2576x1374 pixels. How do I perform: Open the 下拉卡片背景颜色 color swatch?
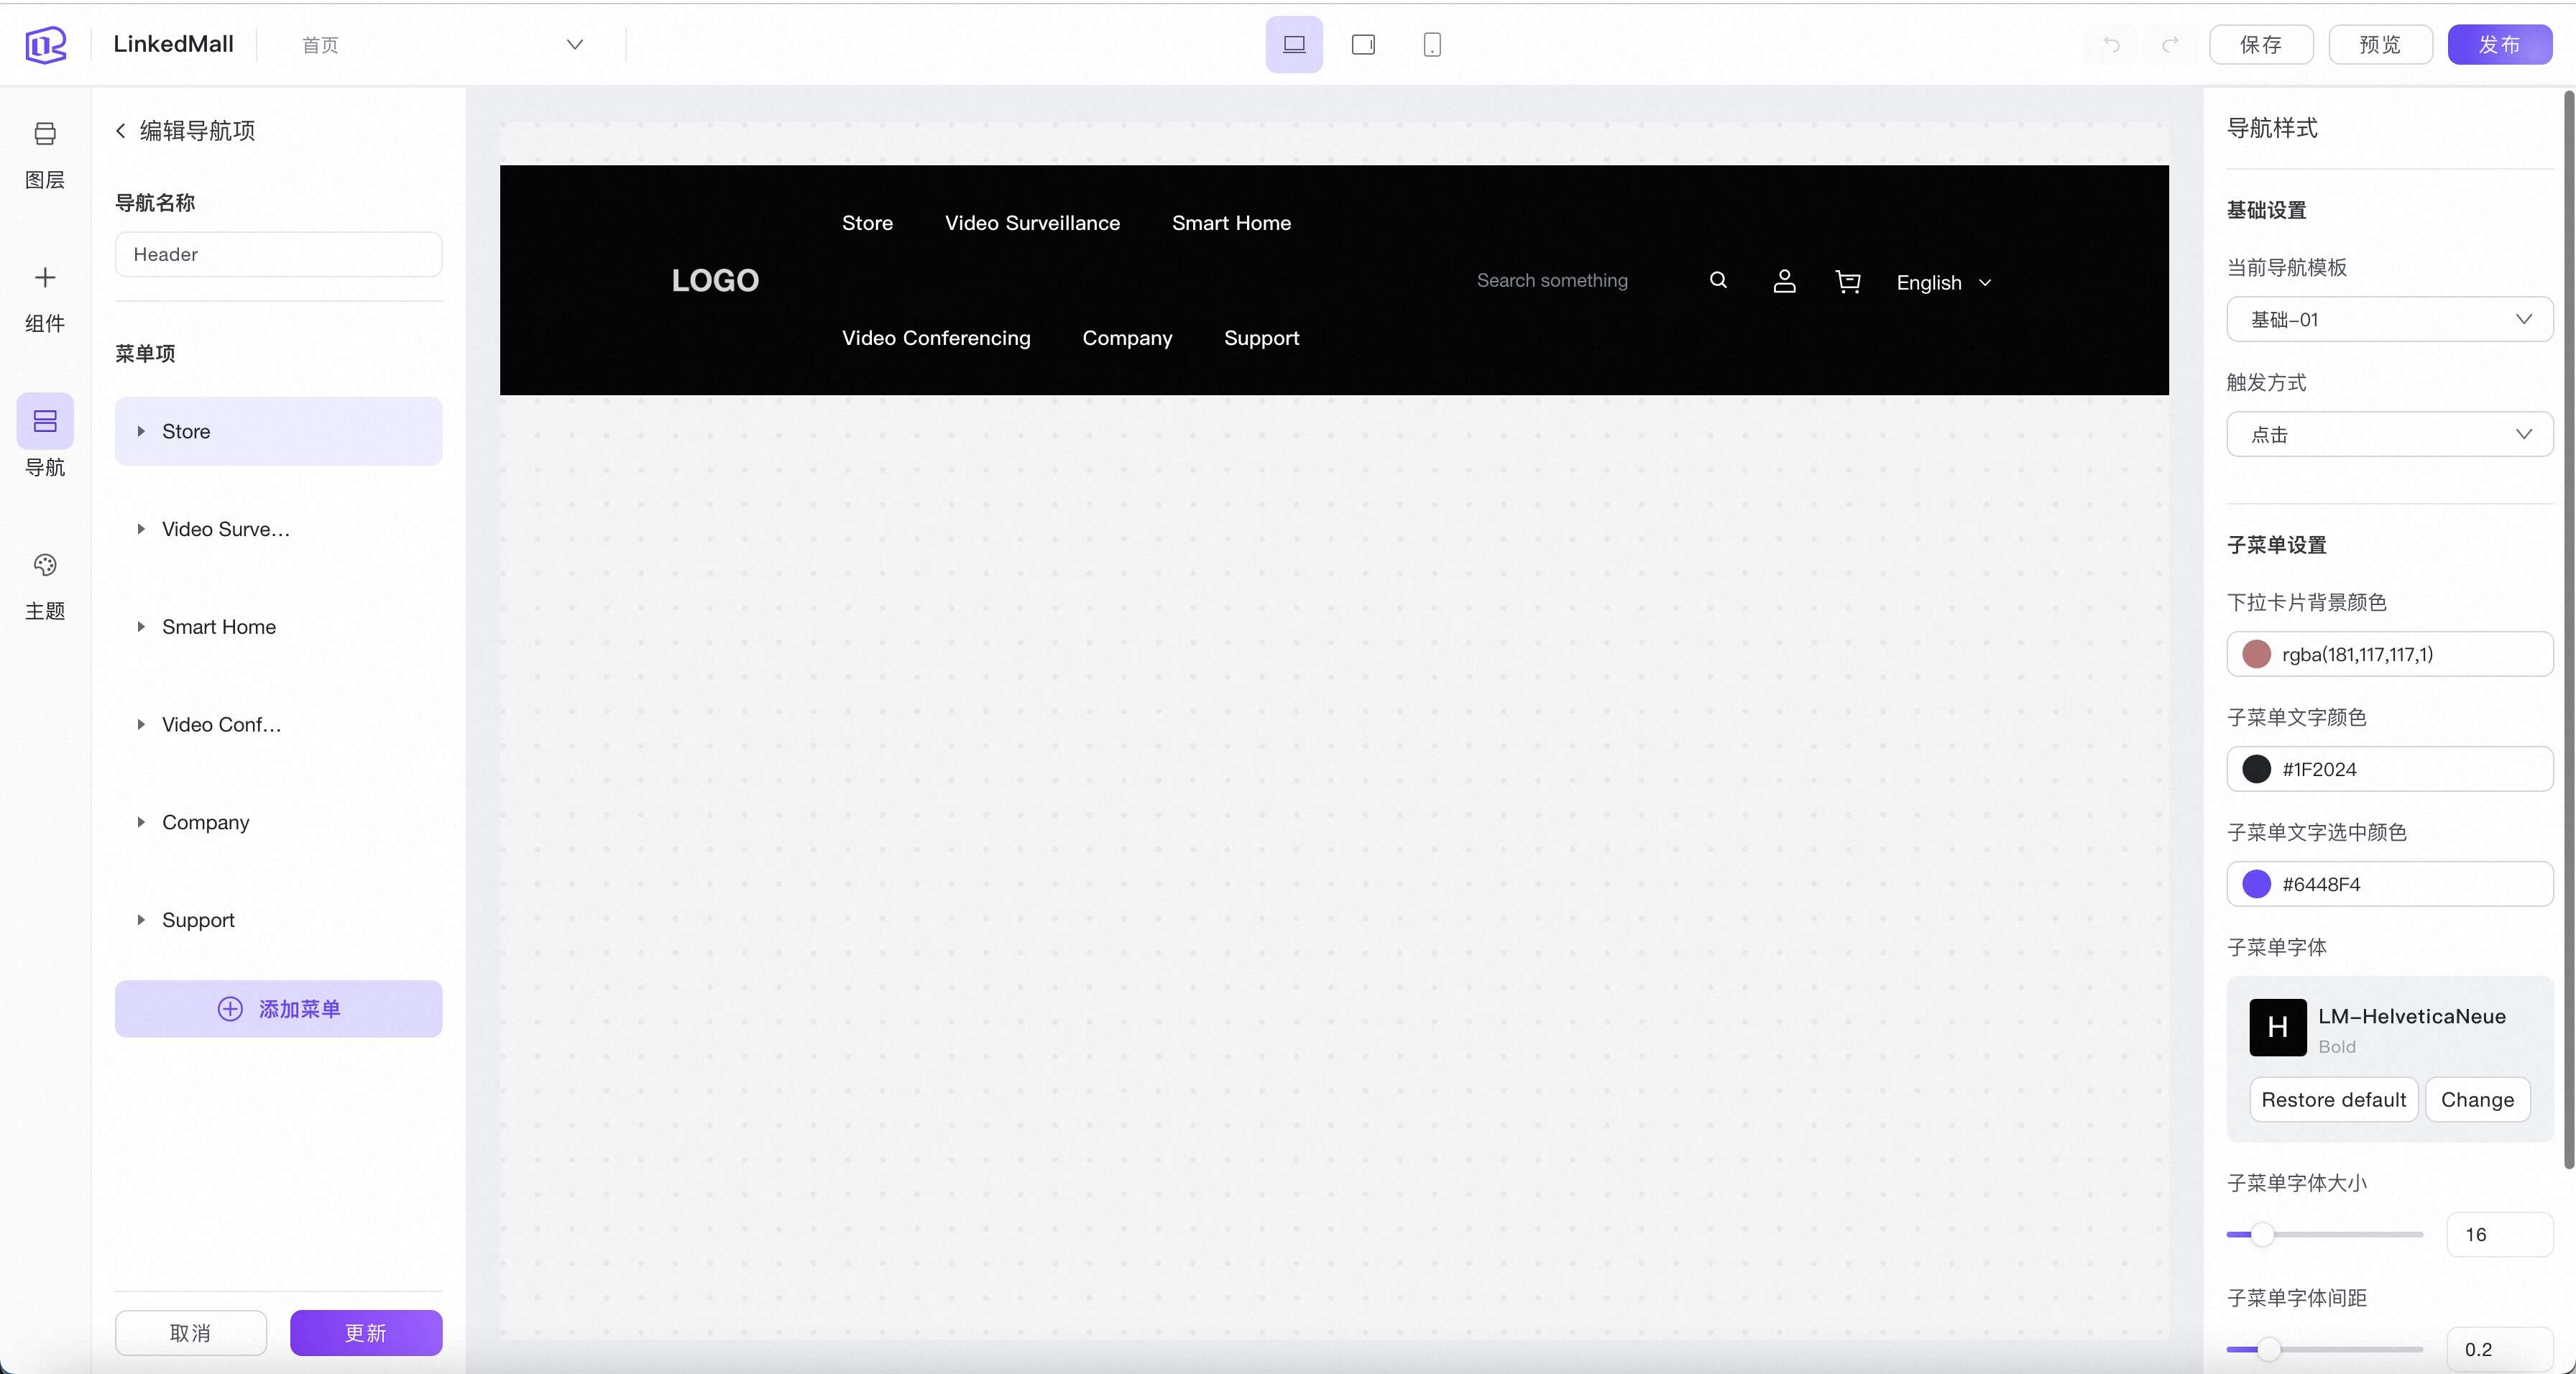(x=2257, y=655)
